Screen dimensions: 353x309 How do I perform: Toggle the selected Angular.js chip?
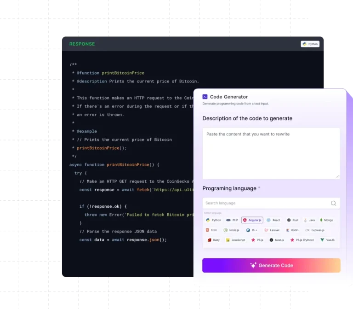(252, 220)
